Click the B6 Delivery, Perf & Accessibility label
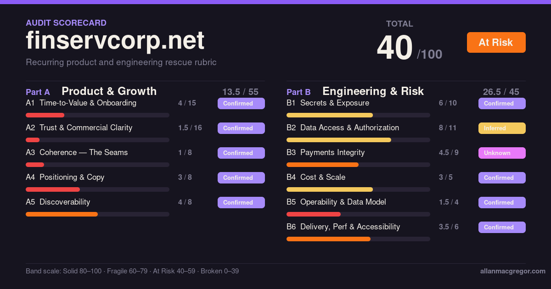 pos(343,227)
